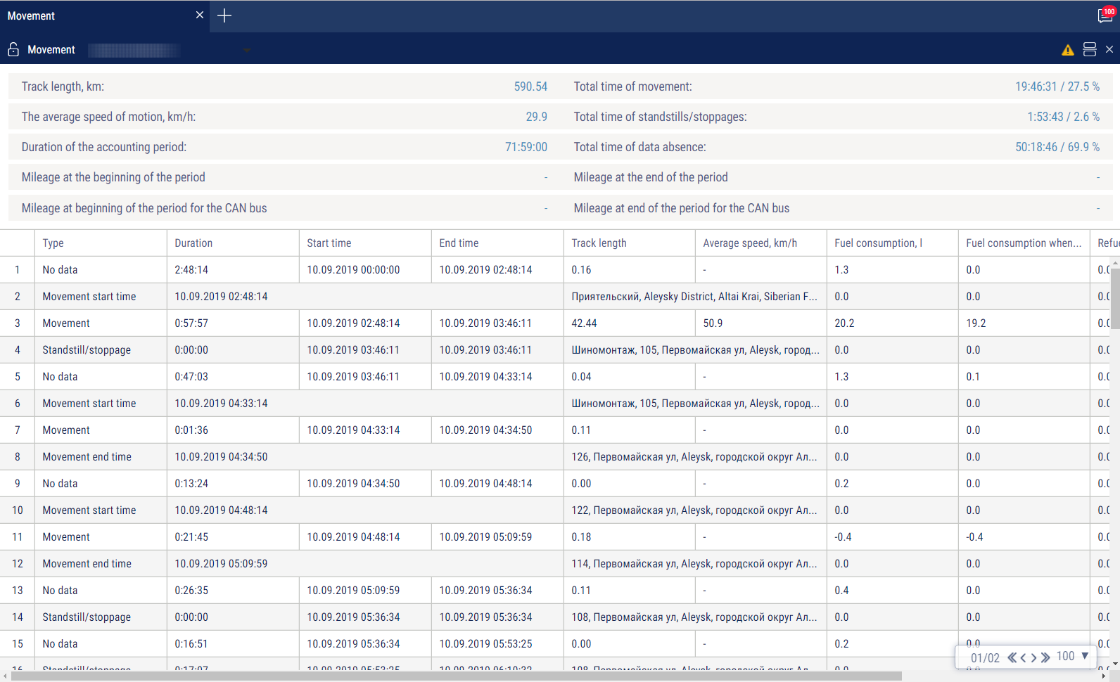Click data absence total 50:18:46 / 69.9 %

click(x=1057, y=147)
